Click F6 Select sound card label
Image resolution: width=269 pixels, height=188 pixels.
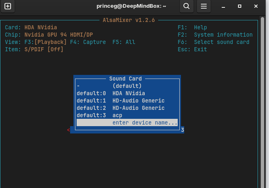213,42
